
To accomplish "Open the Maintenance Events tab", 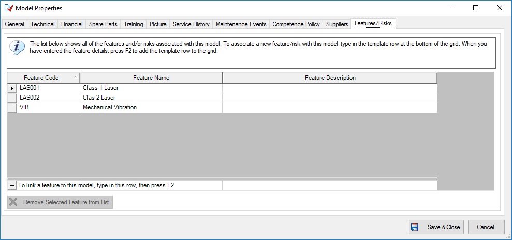I will pos(241,24).
